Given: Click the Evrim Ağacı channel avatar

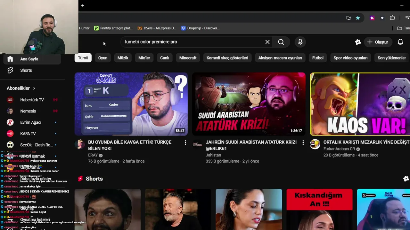Looking at the screenshot, I should point(10,122).
